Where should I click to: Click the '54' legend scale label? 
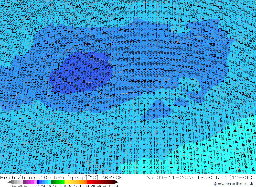116,186
